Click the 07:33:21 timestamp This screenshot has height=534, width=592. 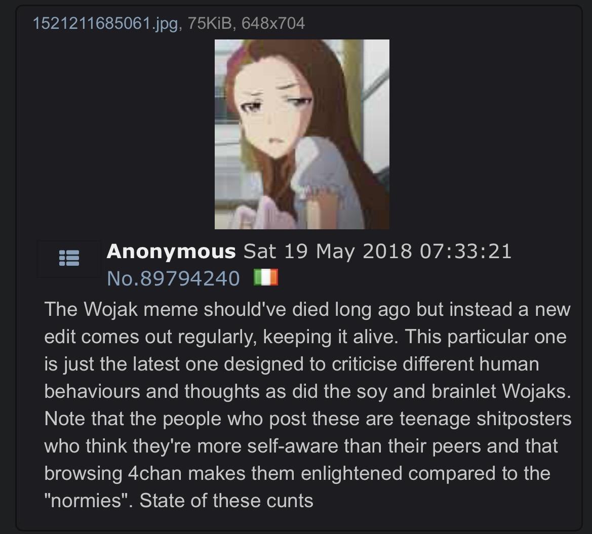point(465,252)
